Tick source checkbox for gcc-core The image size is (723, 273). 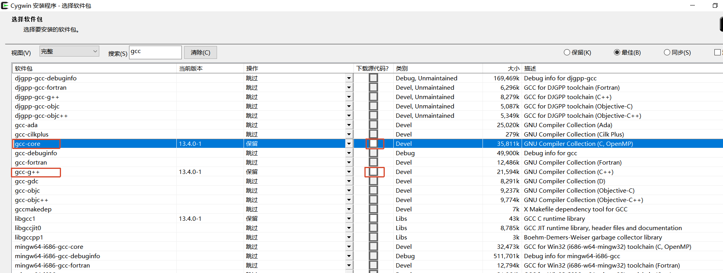click(373, 144)
